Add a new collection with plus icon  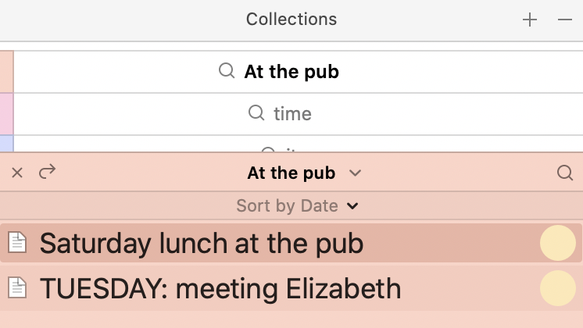[x=529, y=20]
